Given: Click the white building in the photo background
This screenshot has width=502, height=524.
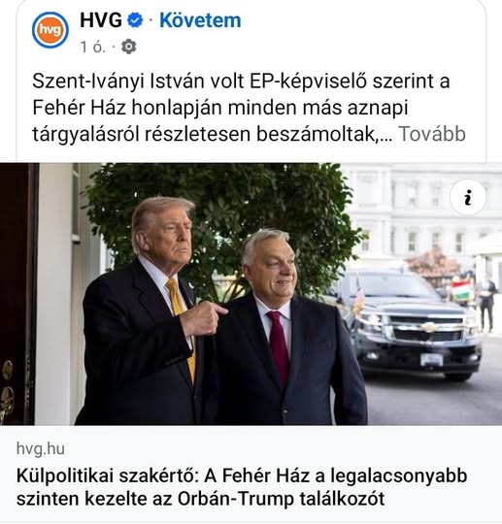Looking at the screenshot, I should (421, 213).
